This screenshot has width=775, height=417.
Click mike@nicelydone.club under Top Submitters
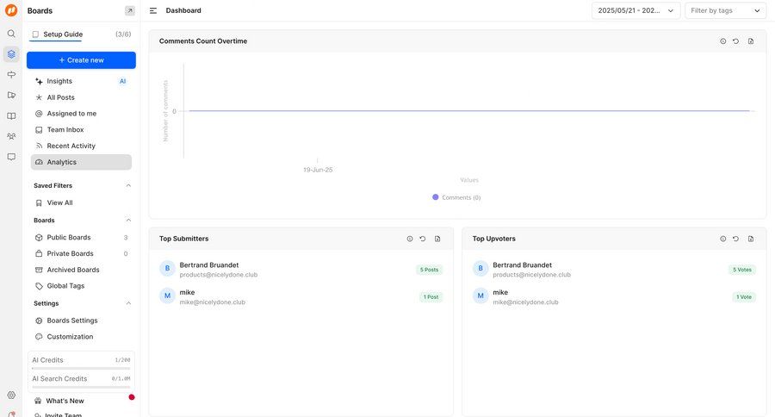tap(212, 302)
